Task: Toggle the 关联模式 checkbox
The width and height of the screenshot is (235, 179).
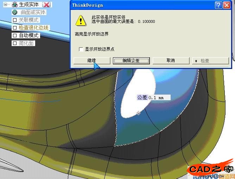Action: coord(14,20)
